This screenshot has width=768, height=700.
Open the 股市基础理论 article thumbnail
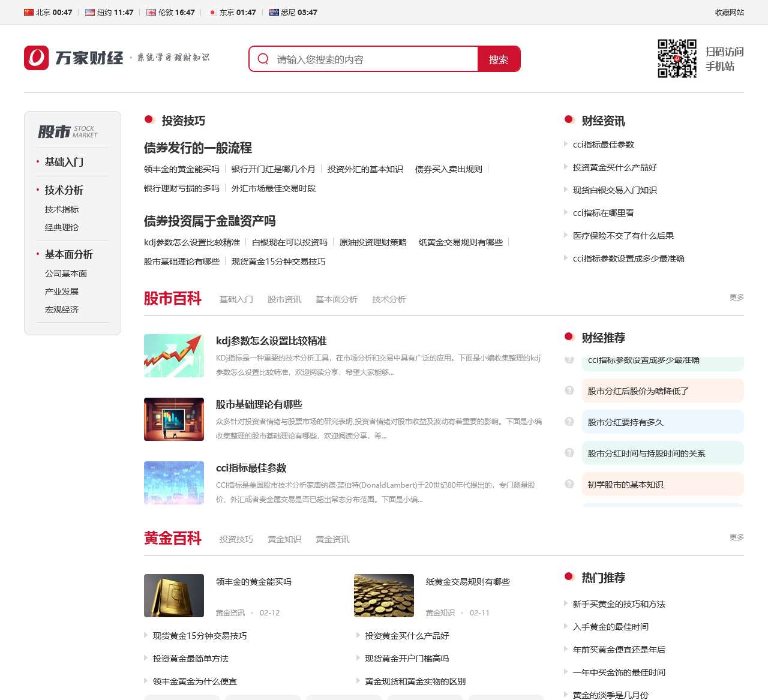pos(174,419)
